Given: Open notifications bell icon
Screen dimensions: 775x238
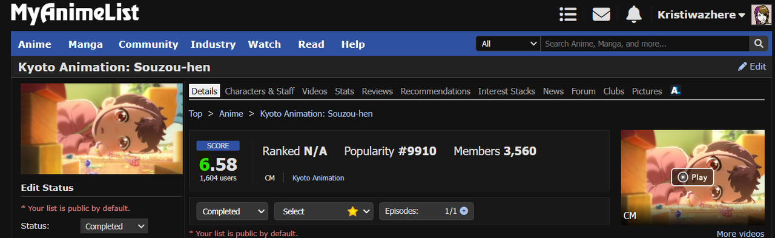Looking at the screenshot, I should click(x=634, y=14).
